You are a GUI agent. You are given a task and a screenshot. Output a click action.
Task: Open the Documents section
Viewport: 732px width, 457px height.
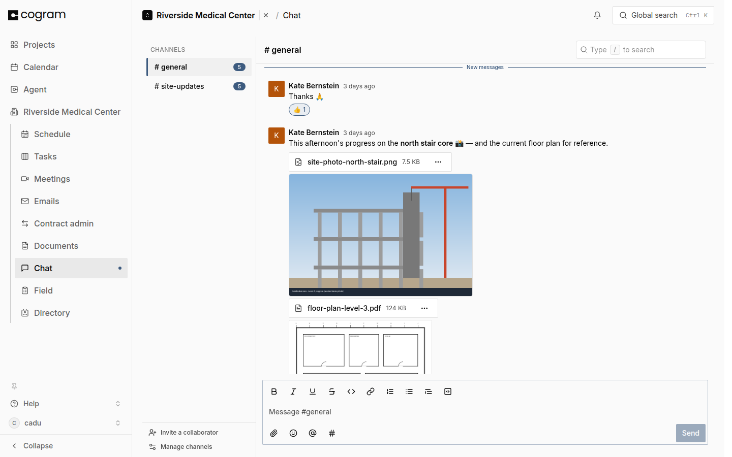point(71,246)
